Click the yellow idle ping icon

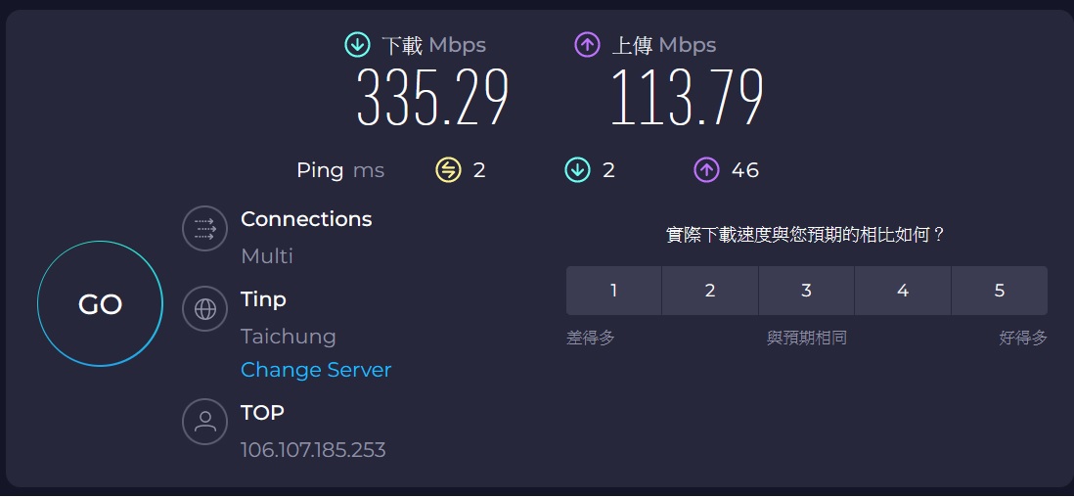click(x=448, y=170)
